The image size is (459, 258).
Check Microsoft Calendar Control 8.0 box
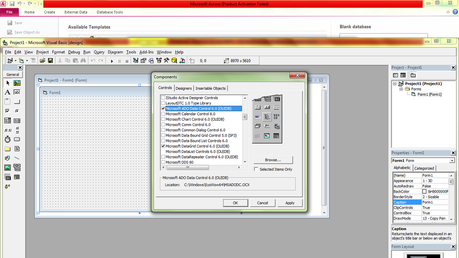tap(163, 114)
